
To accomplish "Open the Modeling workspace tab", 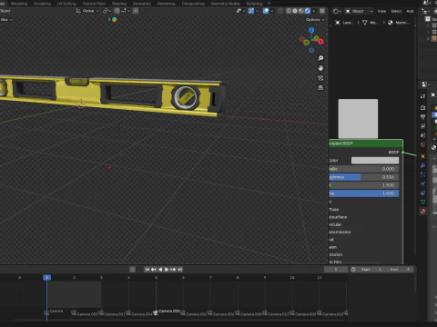I will point(19,4).
